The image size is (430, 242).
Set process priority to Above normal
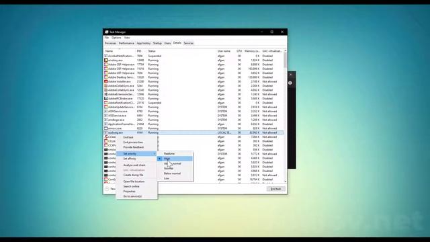tap(175, 163)
